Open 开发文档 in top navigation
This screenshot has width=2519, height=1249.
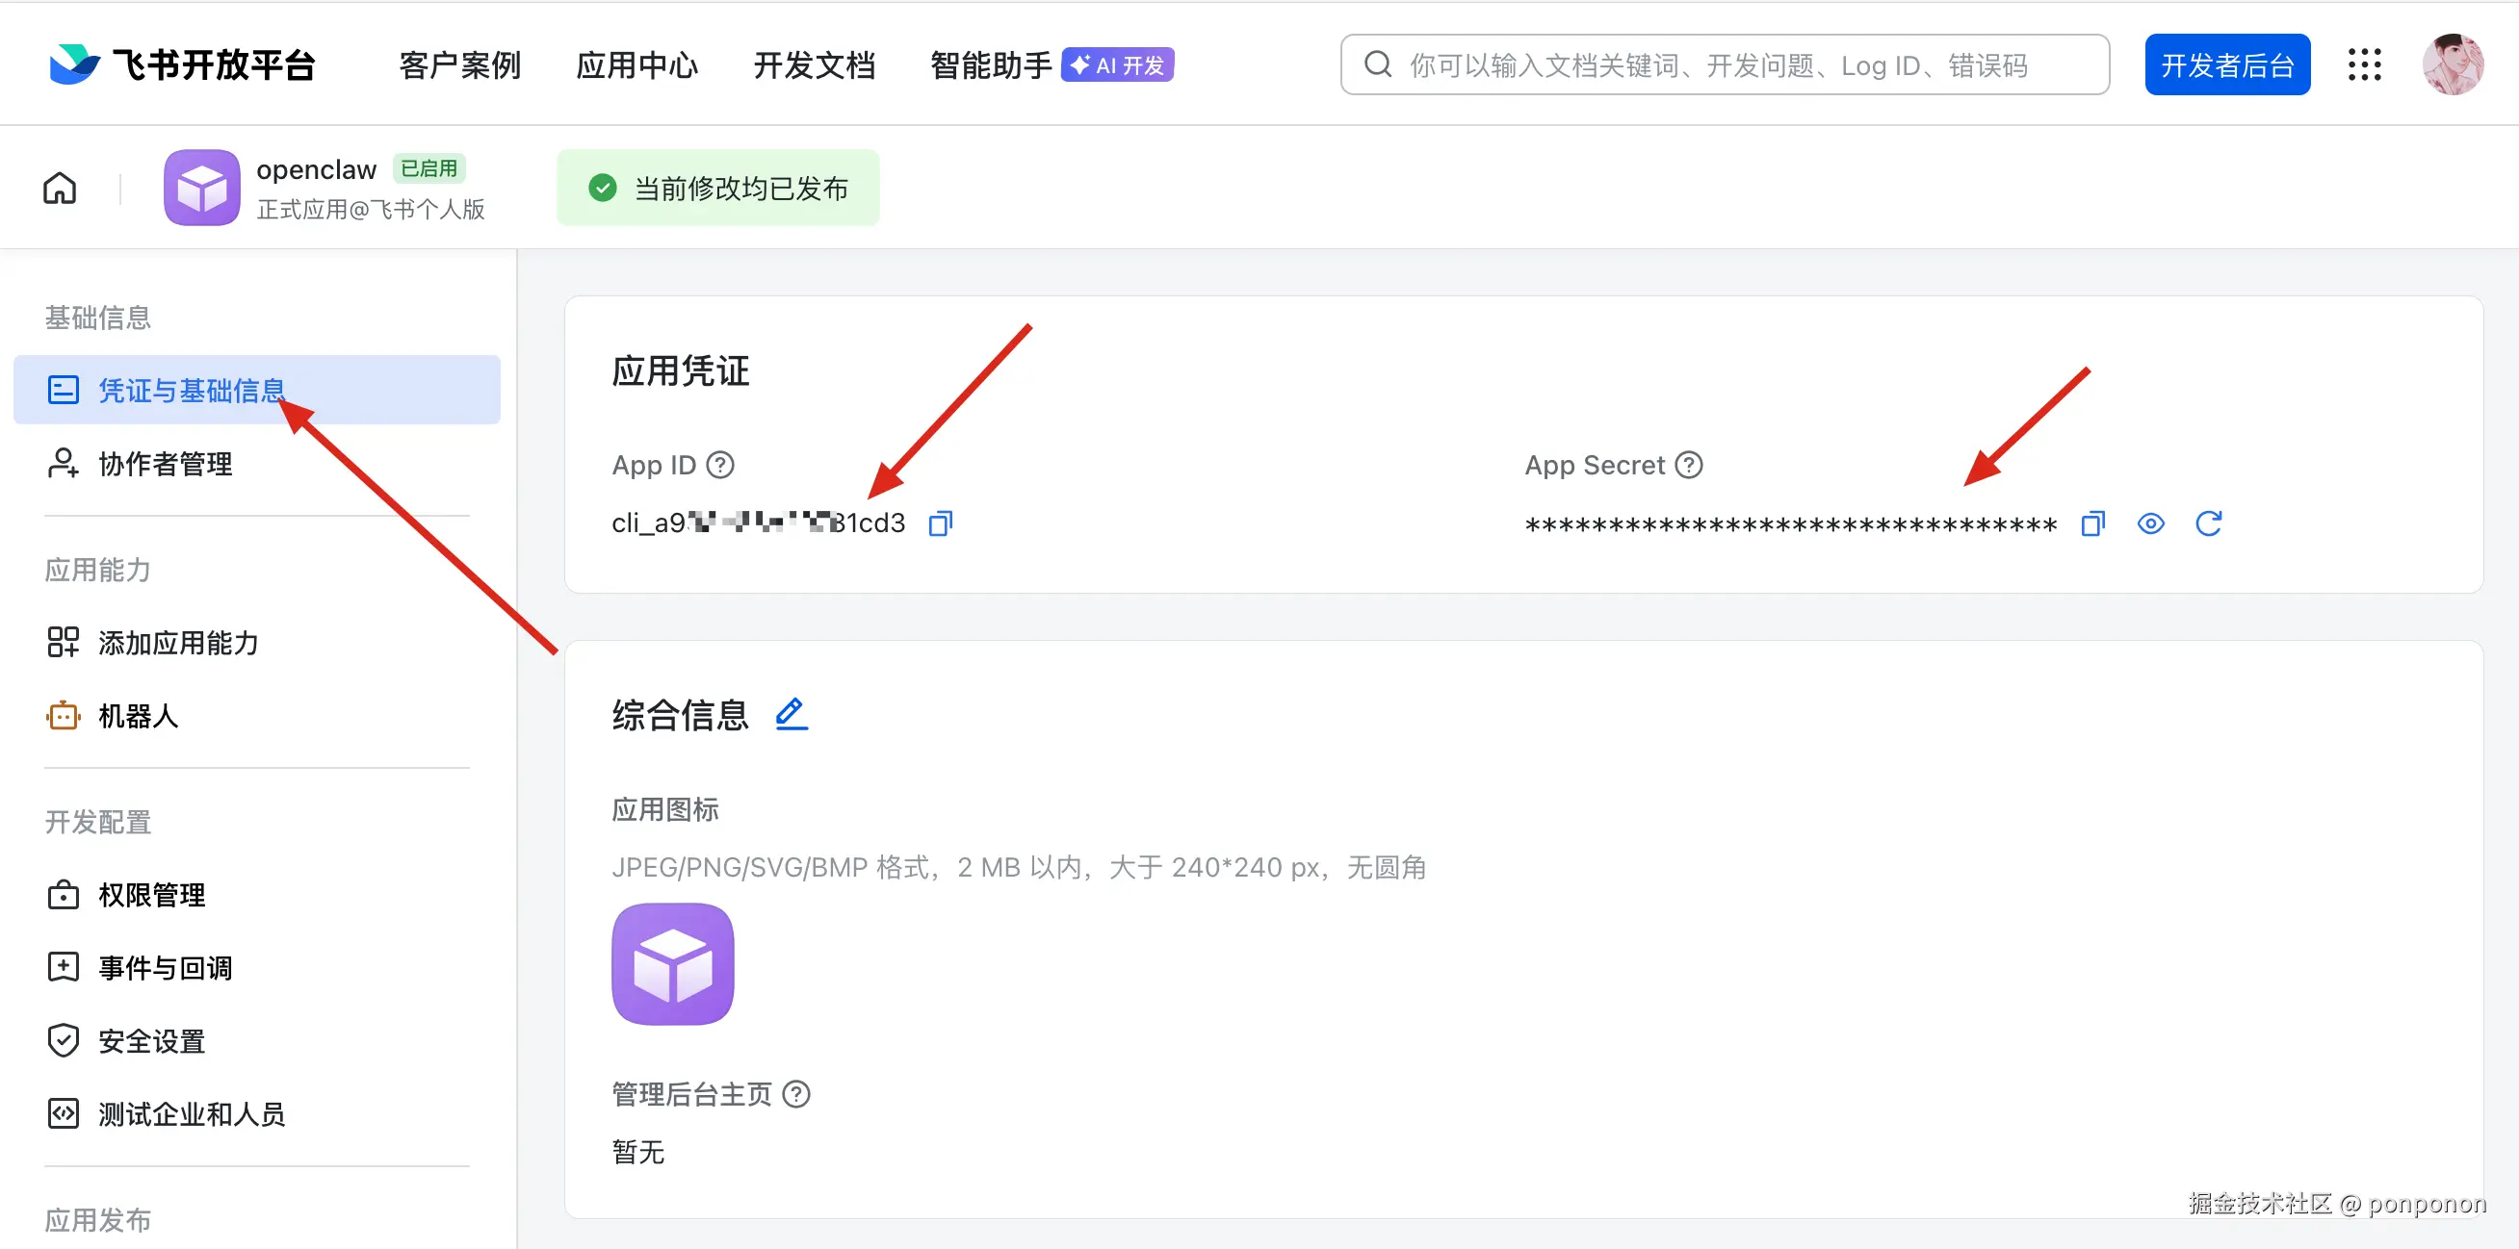[x=814, y=65]
